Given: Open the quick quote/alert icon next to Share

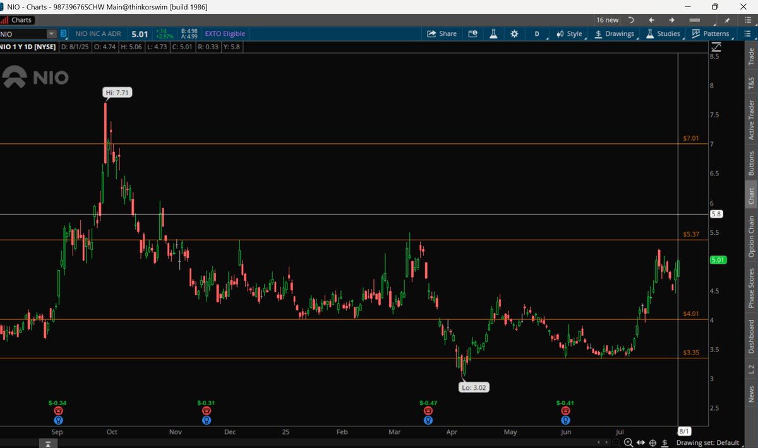Looking at the screenshot, I should 473,33.
